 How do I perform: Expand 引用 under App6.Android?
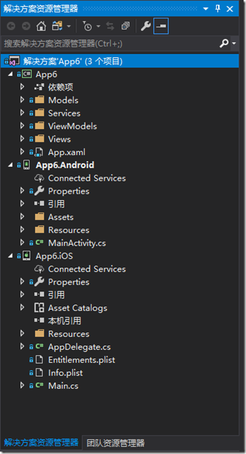(x=22, y=204)
